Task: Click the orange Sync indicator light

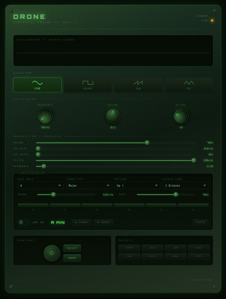Action: point(212,21)
